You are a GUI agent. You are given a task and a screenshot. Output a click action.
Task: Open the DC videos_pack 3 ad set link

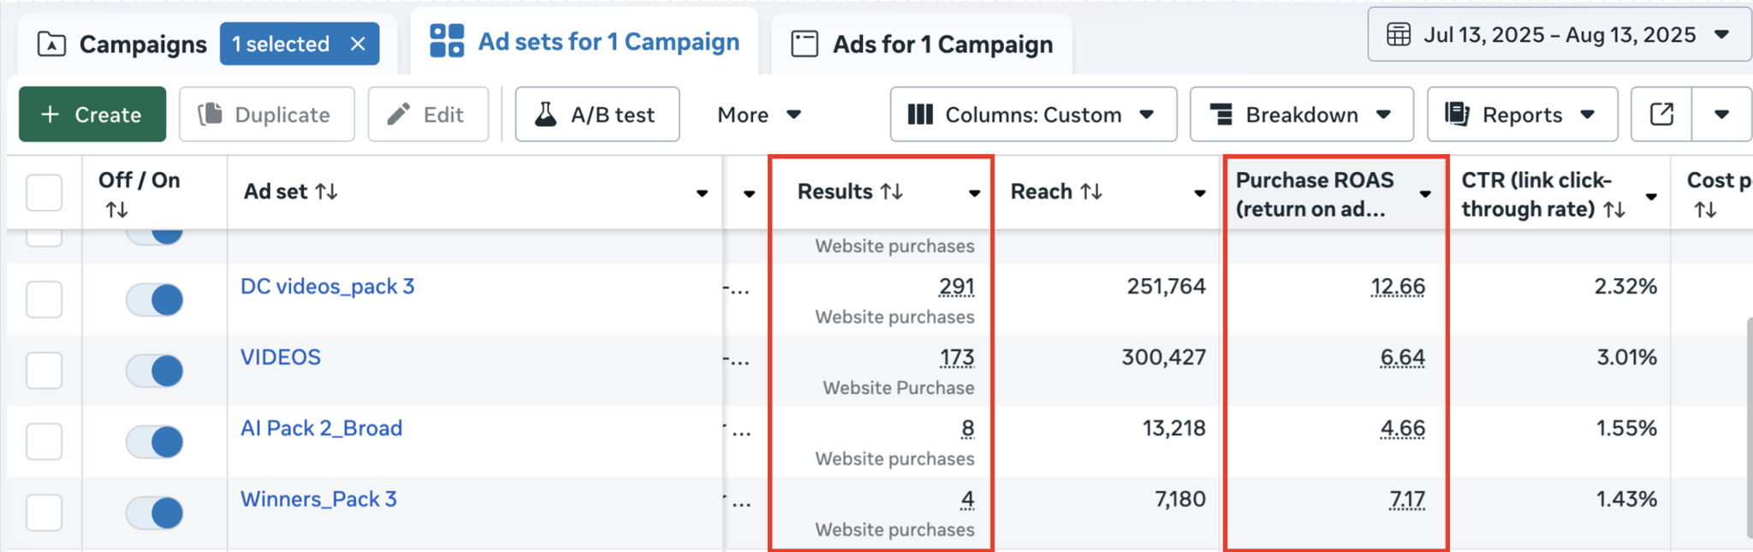click(x=328, y=286)
